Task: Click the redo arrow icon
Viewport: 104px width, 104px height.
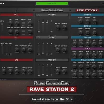Action: (x=3, y=3)
